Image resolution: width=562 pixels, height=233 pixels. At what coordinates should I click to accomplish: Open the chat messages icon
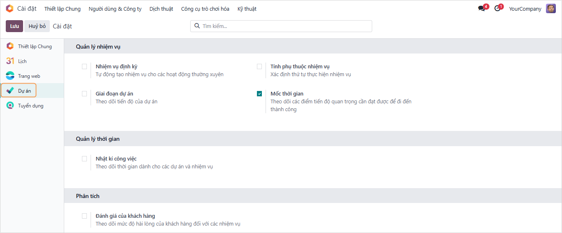click(482, 9)
